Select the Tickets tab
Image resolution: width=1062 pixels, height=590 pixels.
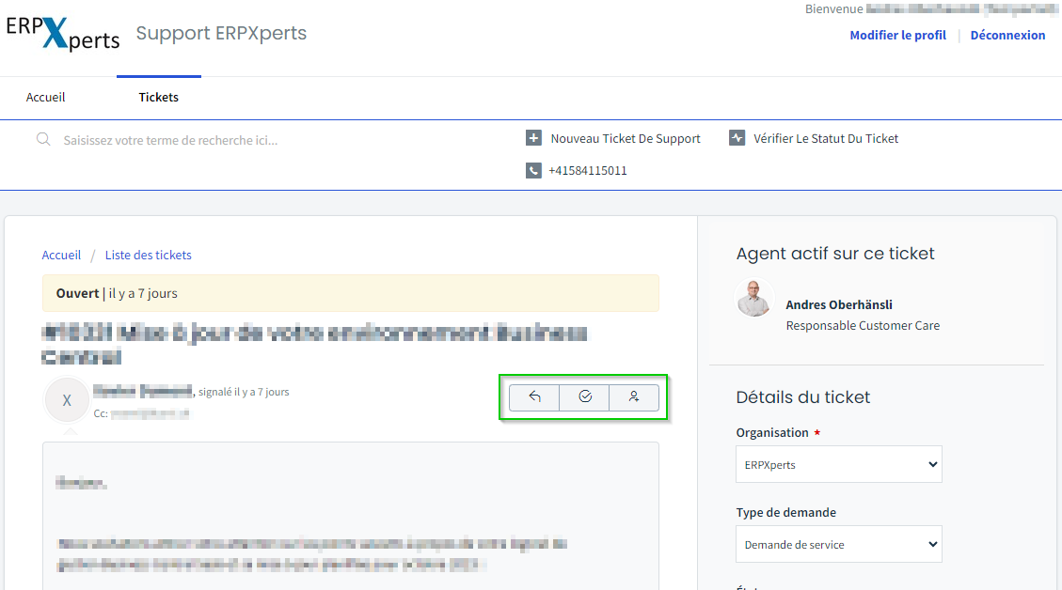[x=158, y=98]
